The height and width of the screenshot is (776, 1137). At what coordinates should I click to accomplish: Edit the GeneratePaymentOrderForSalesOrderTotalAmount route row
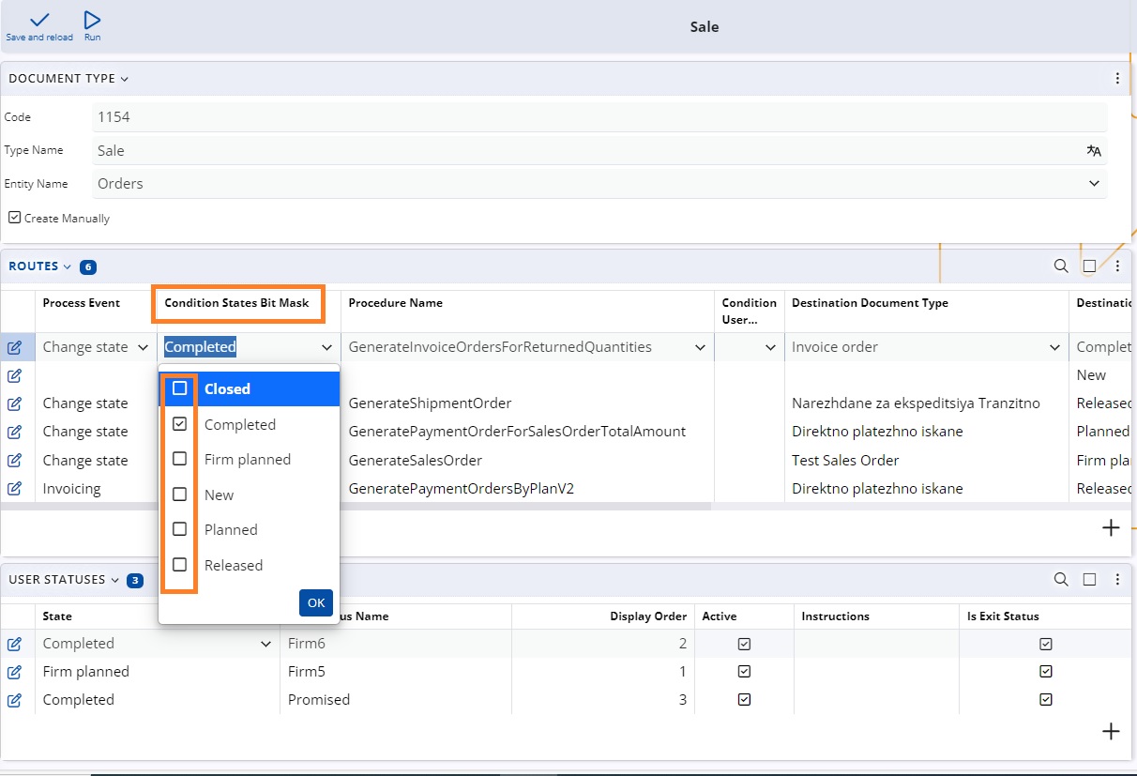(x=15, y=432)
